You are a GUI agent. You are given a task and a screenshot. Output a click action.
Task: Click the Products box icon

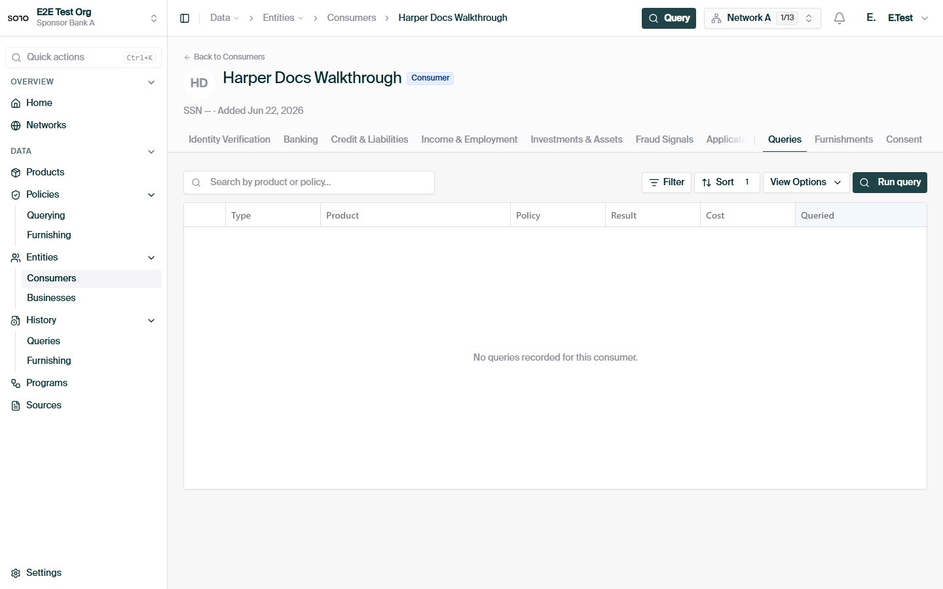coord(16,173)
